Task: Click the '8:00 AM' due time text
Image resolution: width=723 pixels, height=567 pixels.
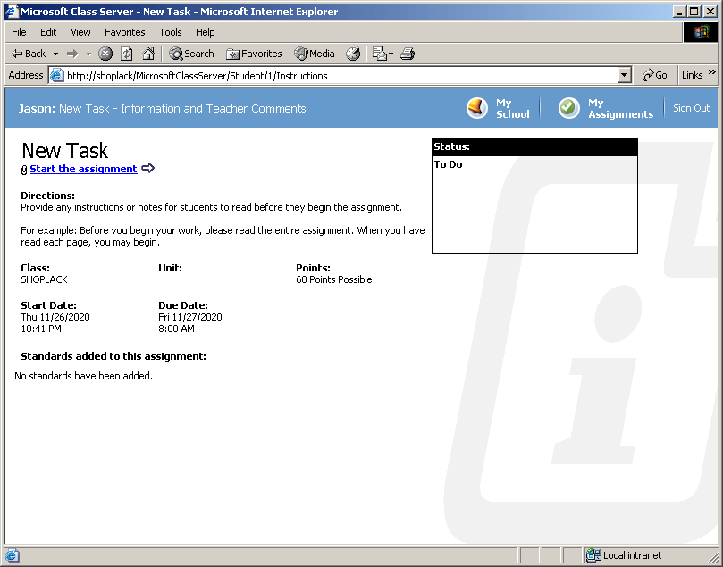Action: [176, 329]
